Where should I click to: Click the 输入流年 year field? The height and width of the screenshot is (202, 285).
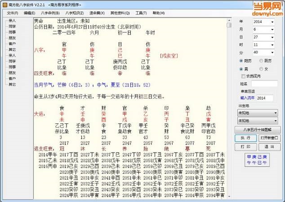coord(265,98)
